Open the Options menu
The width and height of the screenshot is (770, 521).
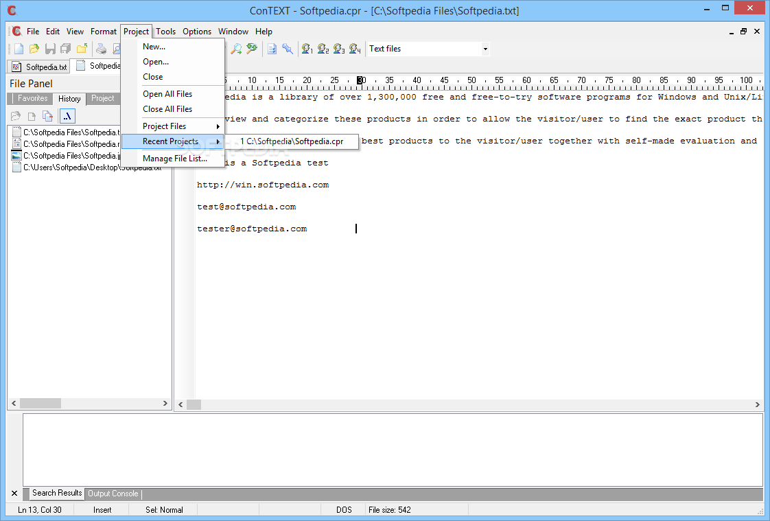click(197, 32)
